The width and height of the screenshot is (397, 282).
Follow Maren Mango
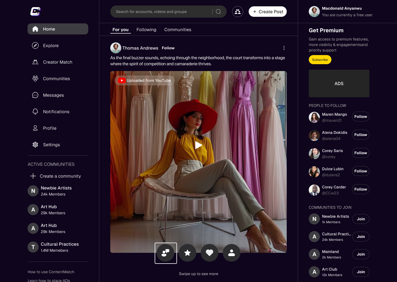(361, 116)
